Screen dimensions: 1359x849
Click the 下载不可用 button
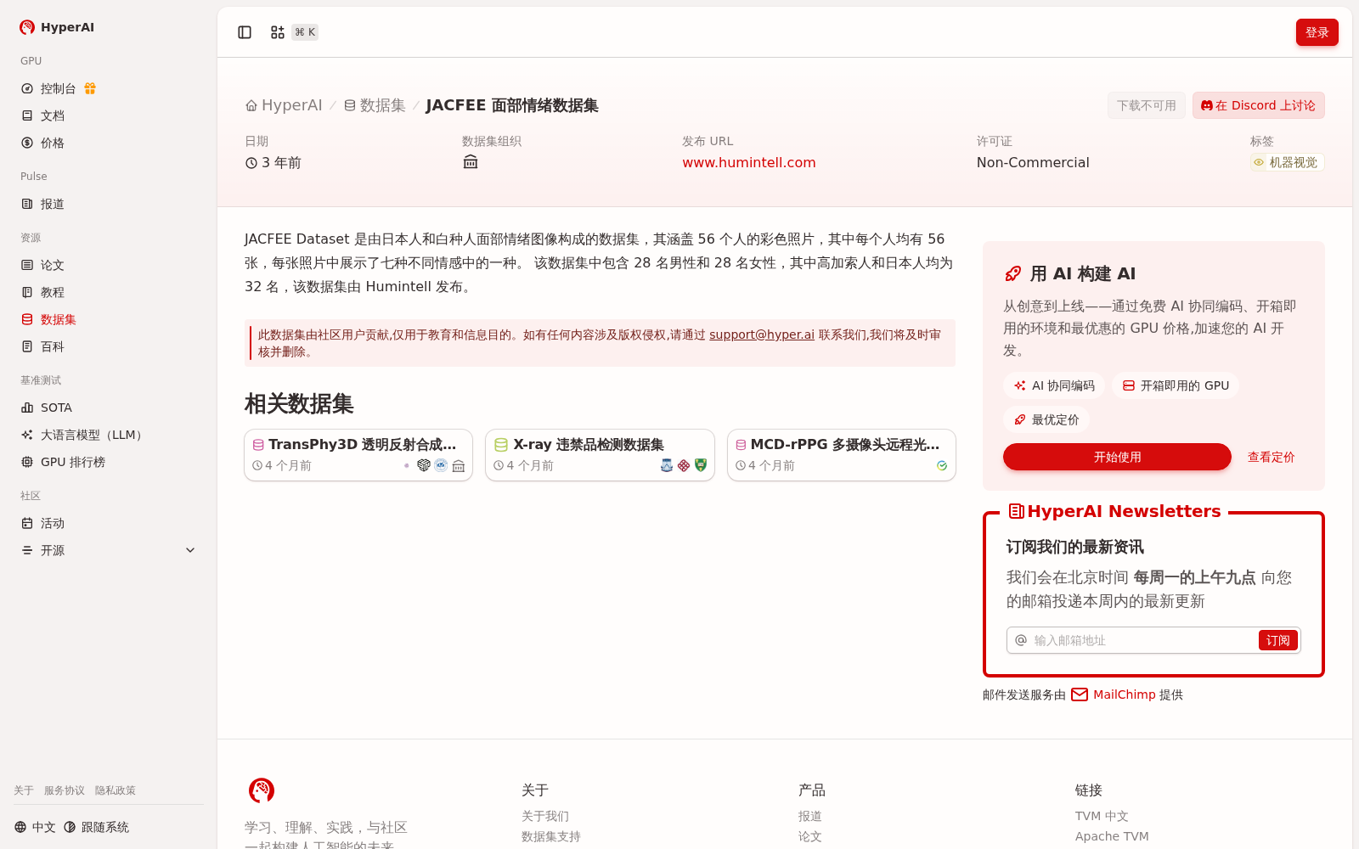click(1146, 105)
